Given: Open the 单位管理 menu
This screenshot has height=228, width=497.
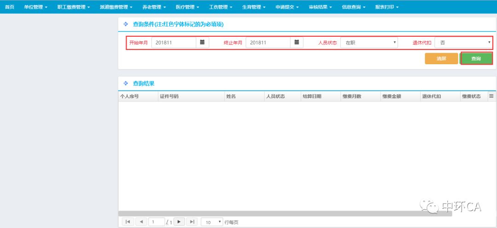Looking at the screenshot, I should click(35, 7).
